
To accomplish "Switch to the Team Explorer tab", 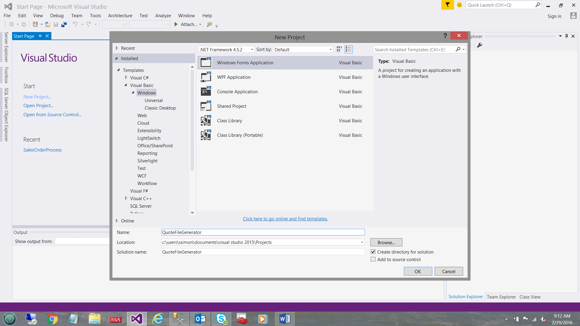I will [501, 297].
